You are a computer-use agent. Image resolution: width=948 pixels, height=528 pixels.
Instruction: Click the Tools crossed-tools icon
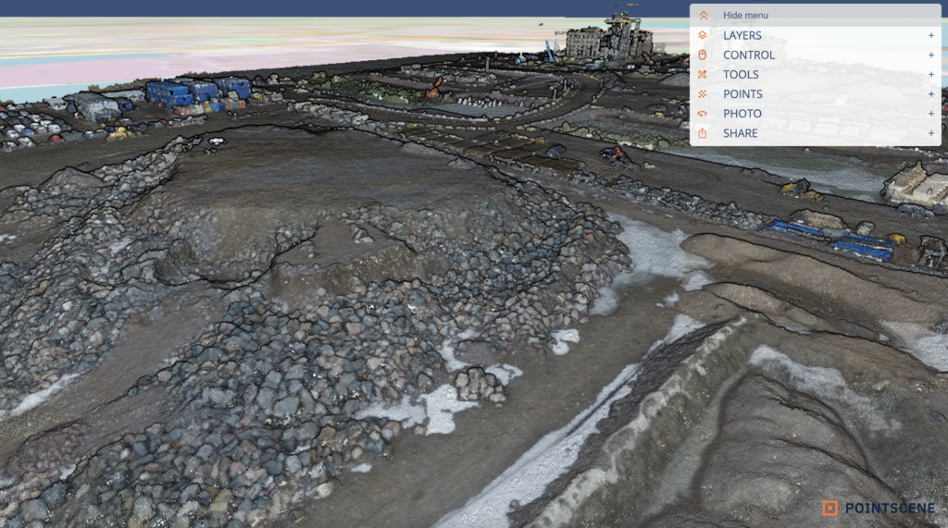(702, 74)
